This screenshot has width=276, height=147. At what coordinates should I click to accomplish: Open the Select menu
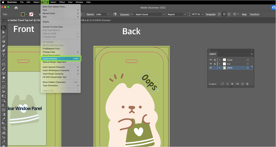click(53, 2)
